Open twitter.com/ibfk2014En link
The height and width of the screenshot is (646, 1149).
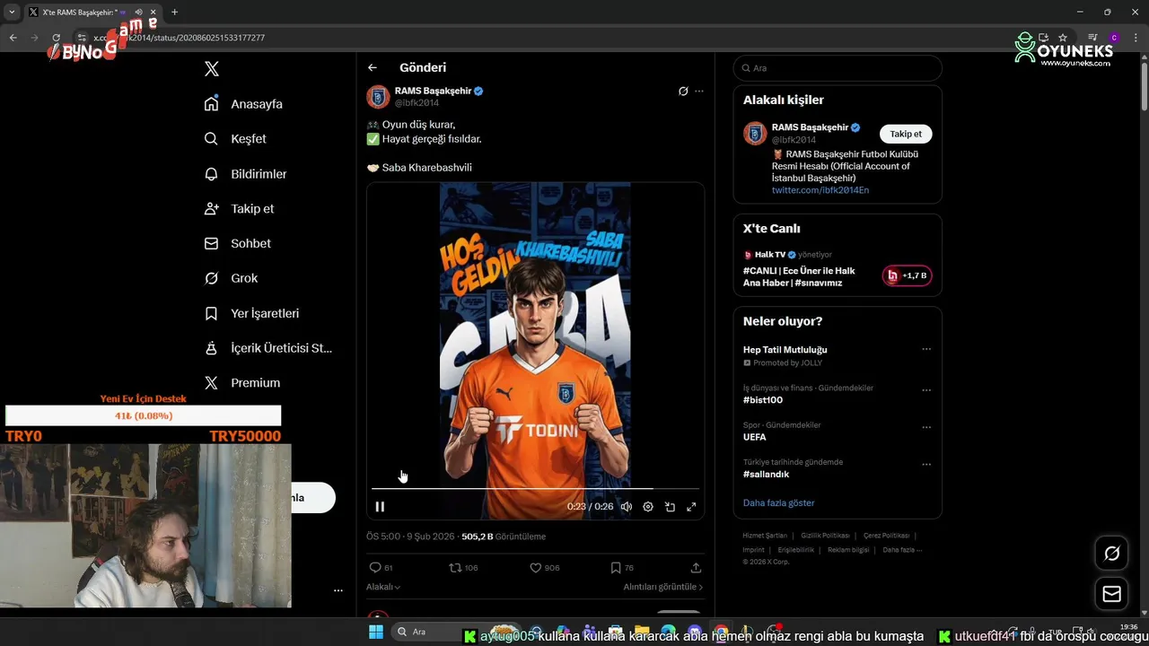(820, 190)
